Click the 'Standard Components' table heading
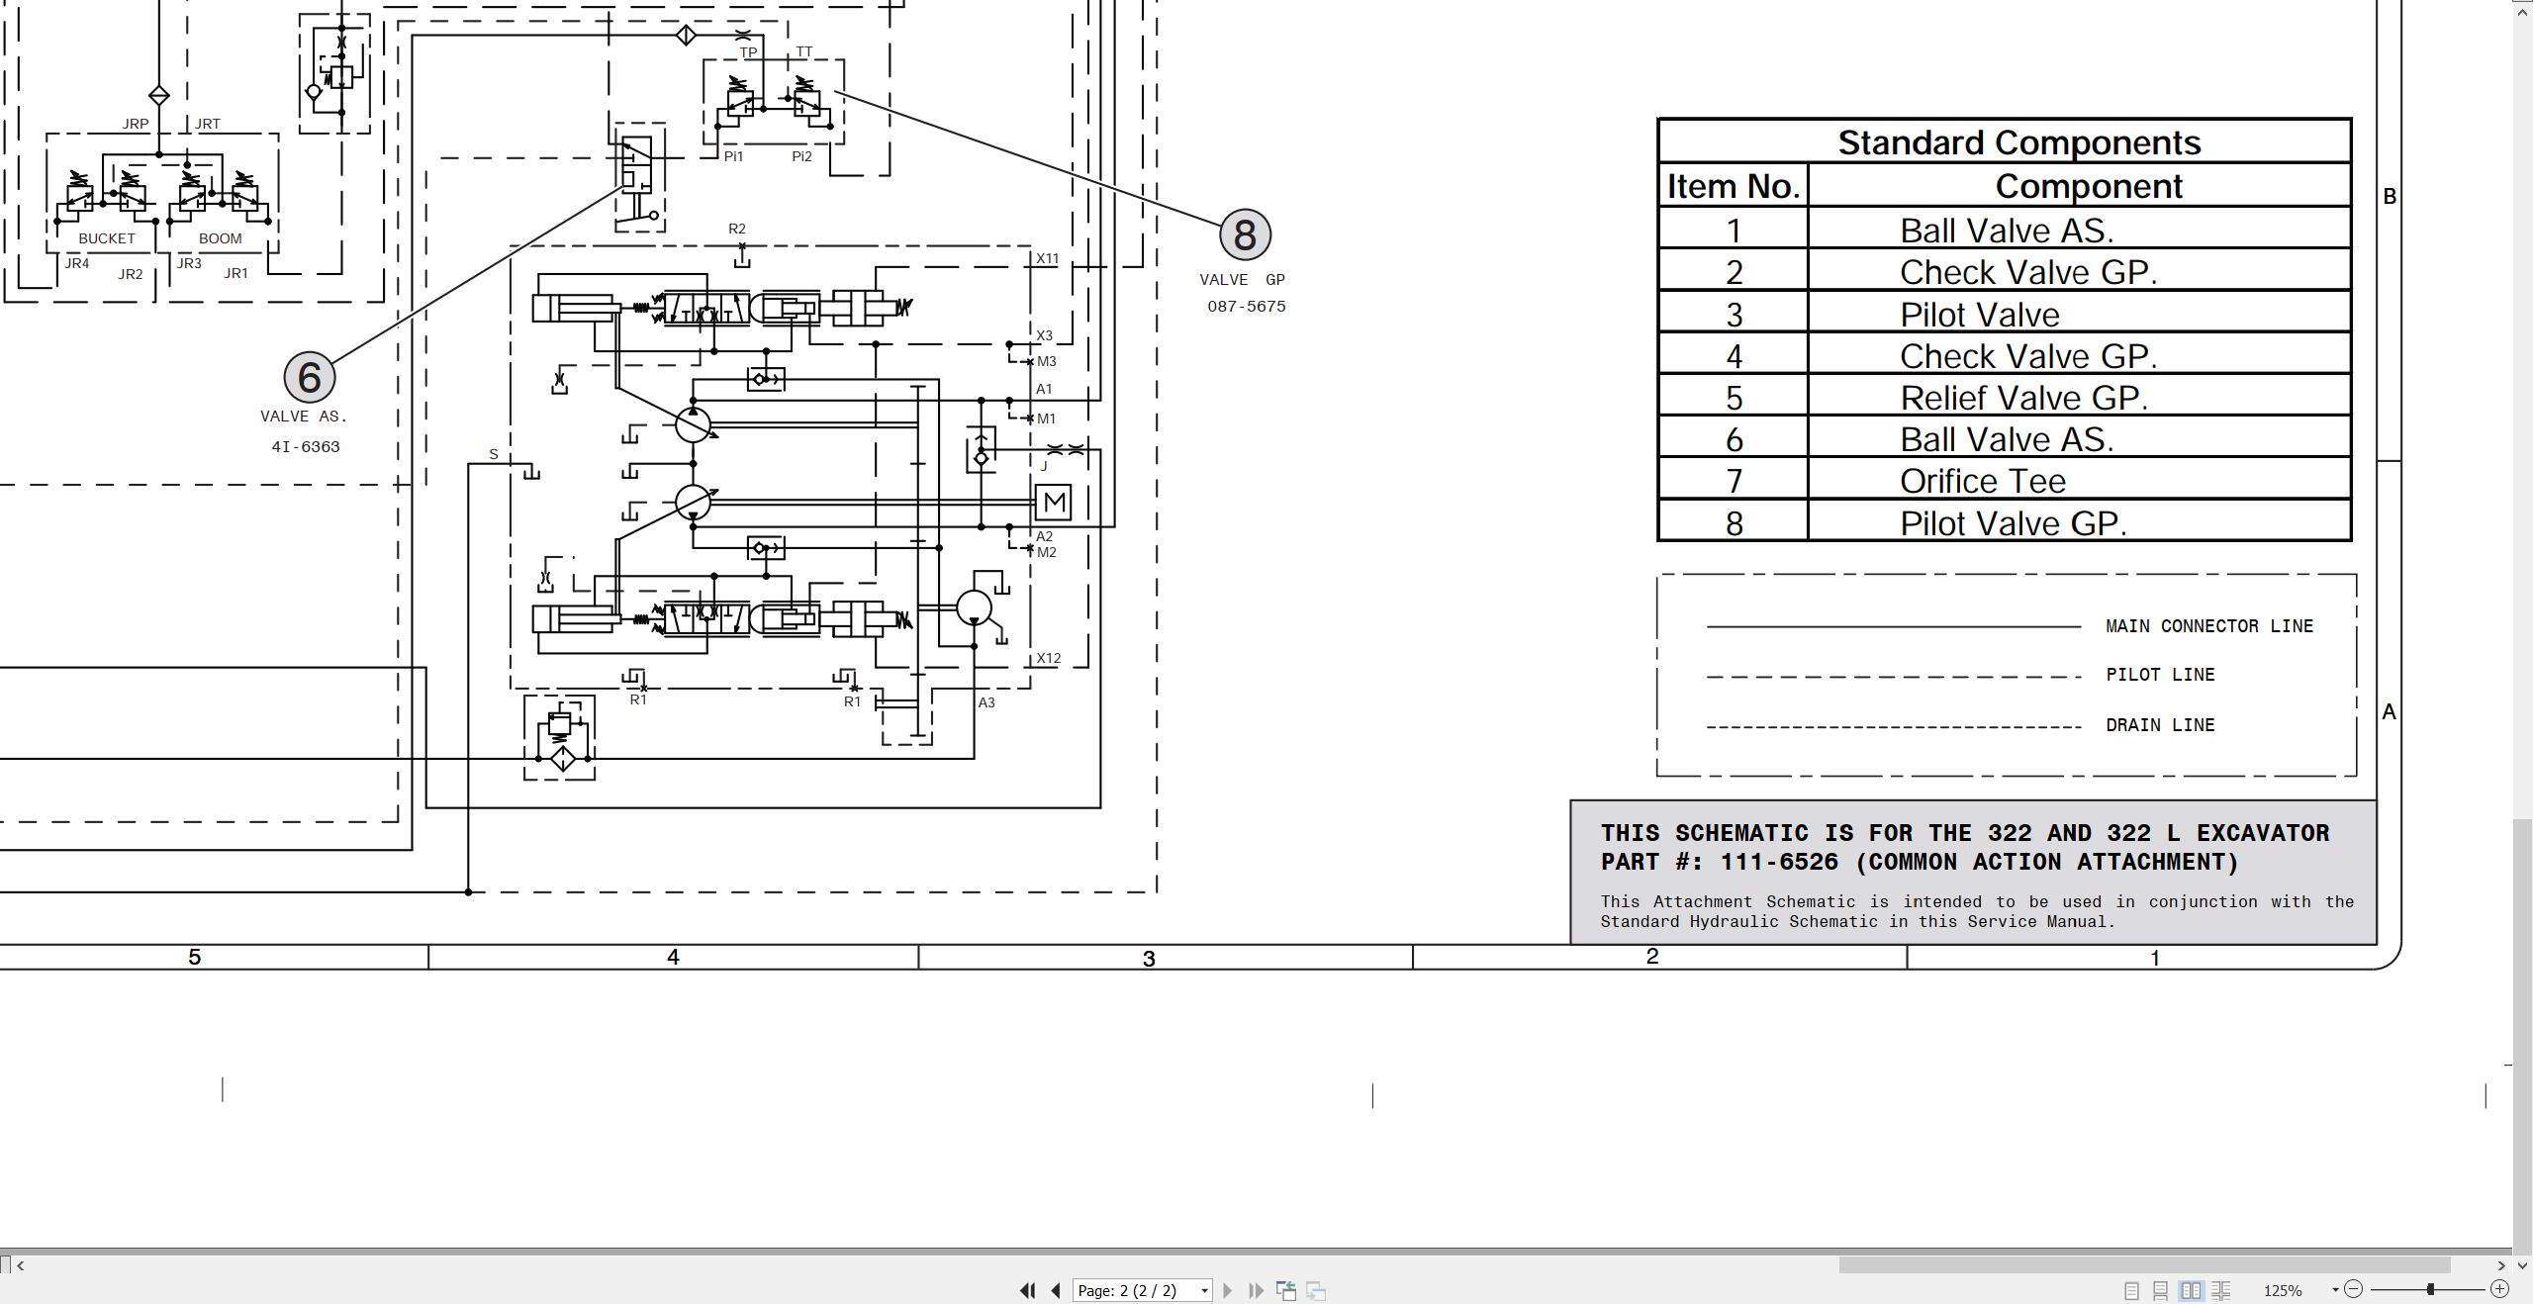This screenshot has width=2533, height=1304. click(2018, 142)
